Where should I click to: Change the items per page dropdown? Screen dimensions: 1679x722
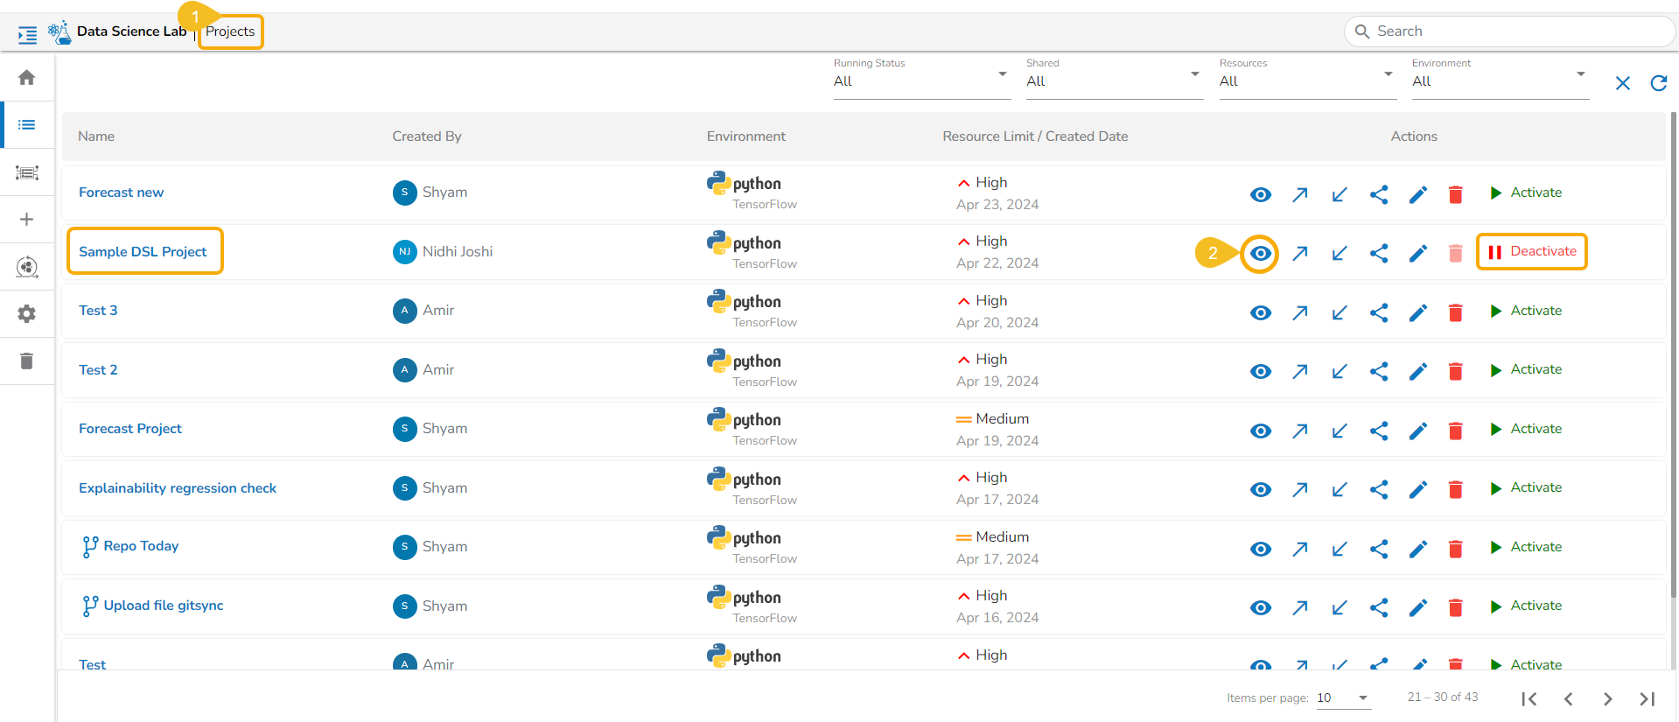click(1343, 697)
